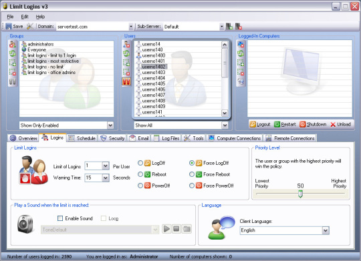Play the selected sound tone

(166, 229)
